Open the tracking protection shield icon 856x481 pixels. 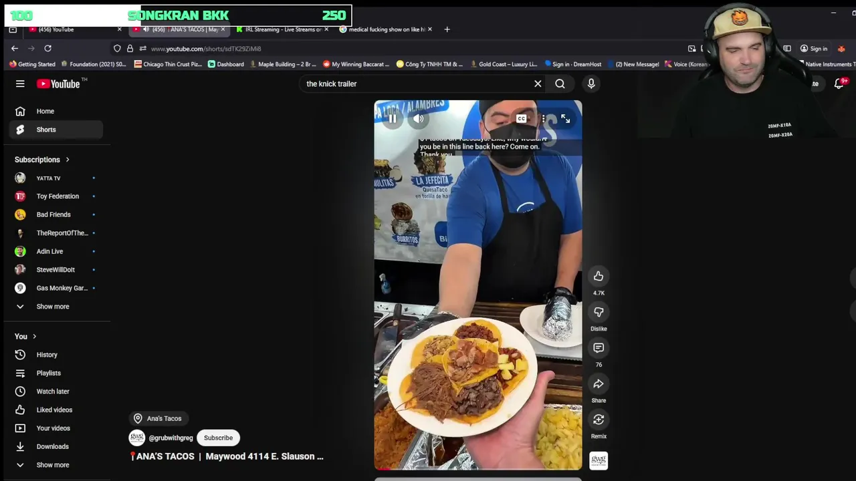tap(117, 49)
